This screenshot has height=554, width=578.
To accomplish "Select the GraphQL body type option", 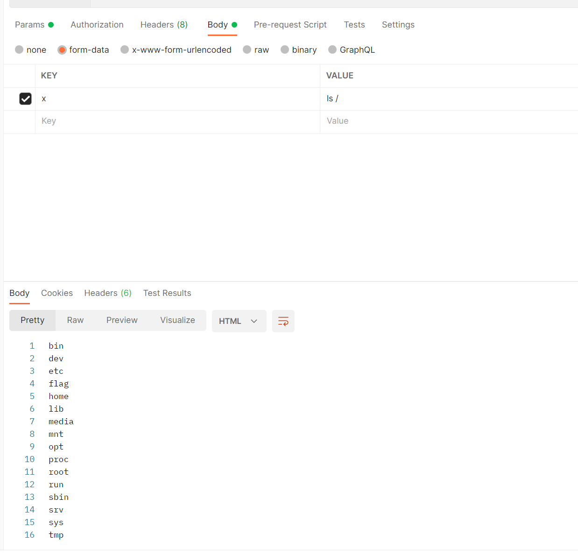I will coord(351,49).
